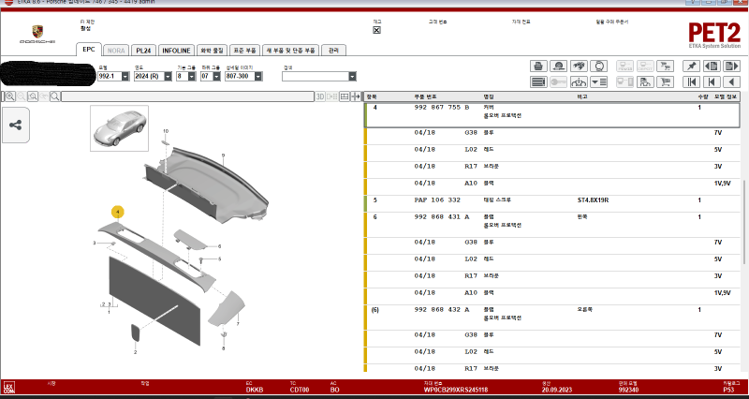Image resolution: width=749 pixels, height=399 pixels.
Task: Go to previous illustration page icon
Action: point(712,66)
